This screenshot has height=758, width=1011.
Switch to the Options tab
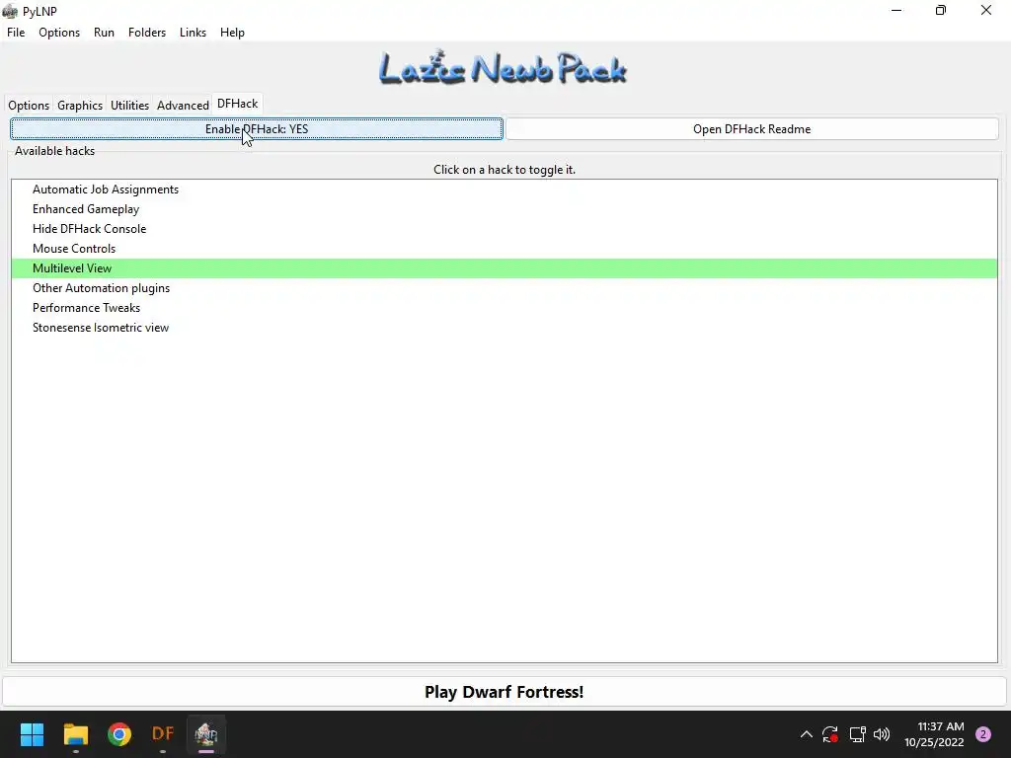tap(29, 105)
